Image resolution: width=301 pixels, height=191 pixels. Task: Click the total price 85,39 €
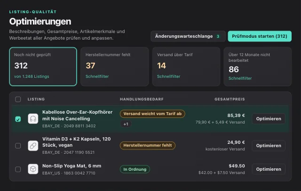point(236,116)
